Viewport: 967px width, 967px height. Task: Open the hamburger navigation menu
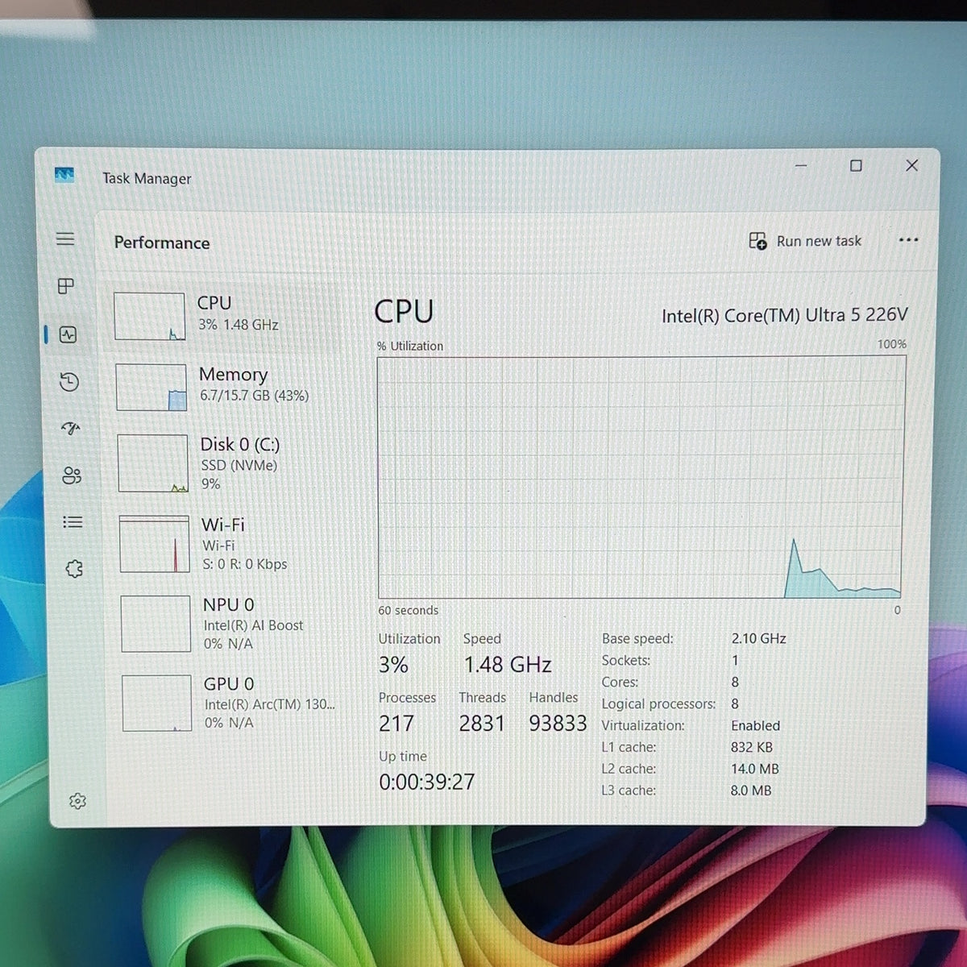pyautogui.click(x=65, y=239)
